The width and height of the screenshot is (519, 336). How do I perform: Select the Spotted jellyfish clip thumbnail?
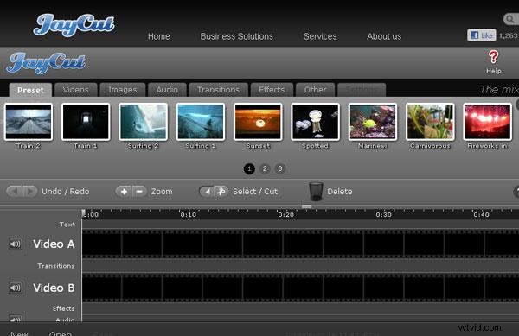pyautogui.click(x=315, y=122)
